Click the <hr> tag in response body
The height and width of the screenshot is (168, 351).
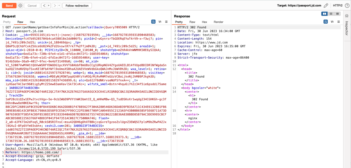pos(188,111)
